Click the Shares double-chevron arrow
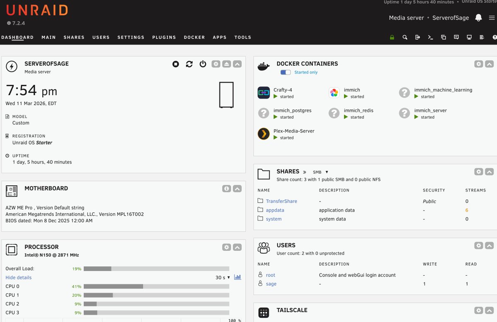Screen dimensions: 497x322 click(x=304, y=172)
